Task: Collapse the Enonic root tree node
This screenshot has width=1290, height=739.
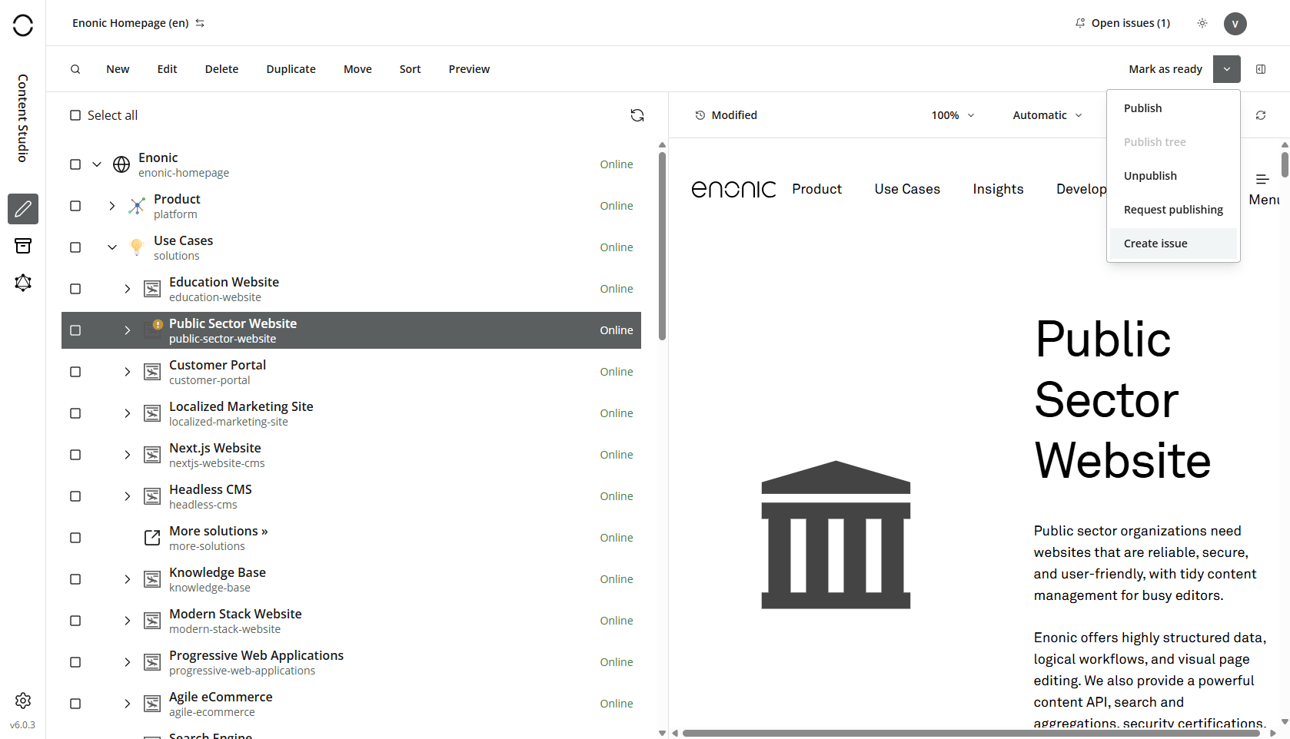Action: pos(97,164)
